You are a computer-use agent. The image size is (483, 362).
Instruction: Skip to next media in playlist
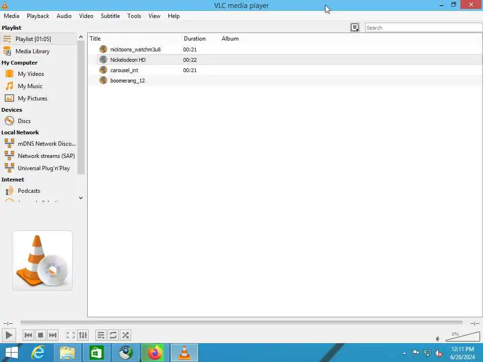tap(53, 335)
